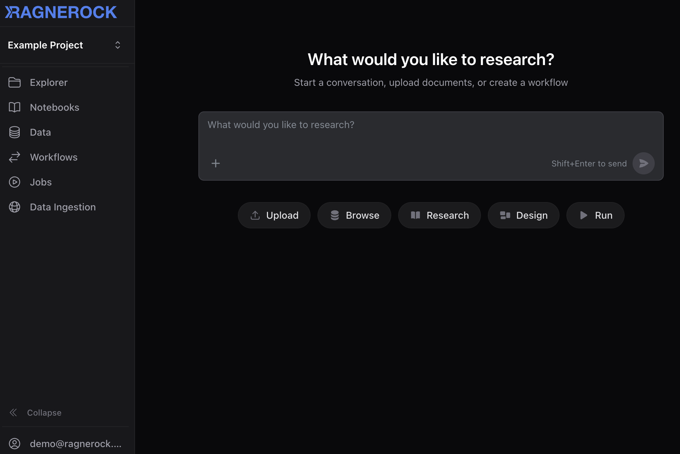Click the Data database icon

(x=15, y=132)
